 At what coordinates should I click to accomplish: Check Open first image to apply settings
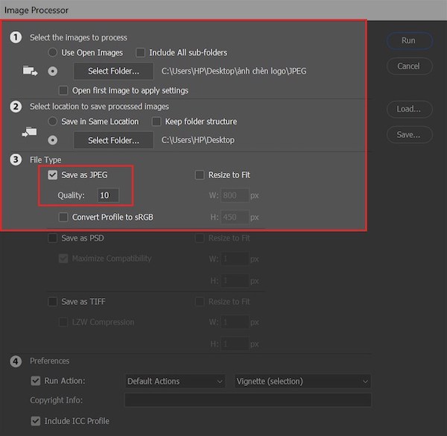[x=63, y=91]
